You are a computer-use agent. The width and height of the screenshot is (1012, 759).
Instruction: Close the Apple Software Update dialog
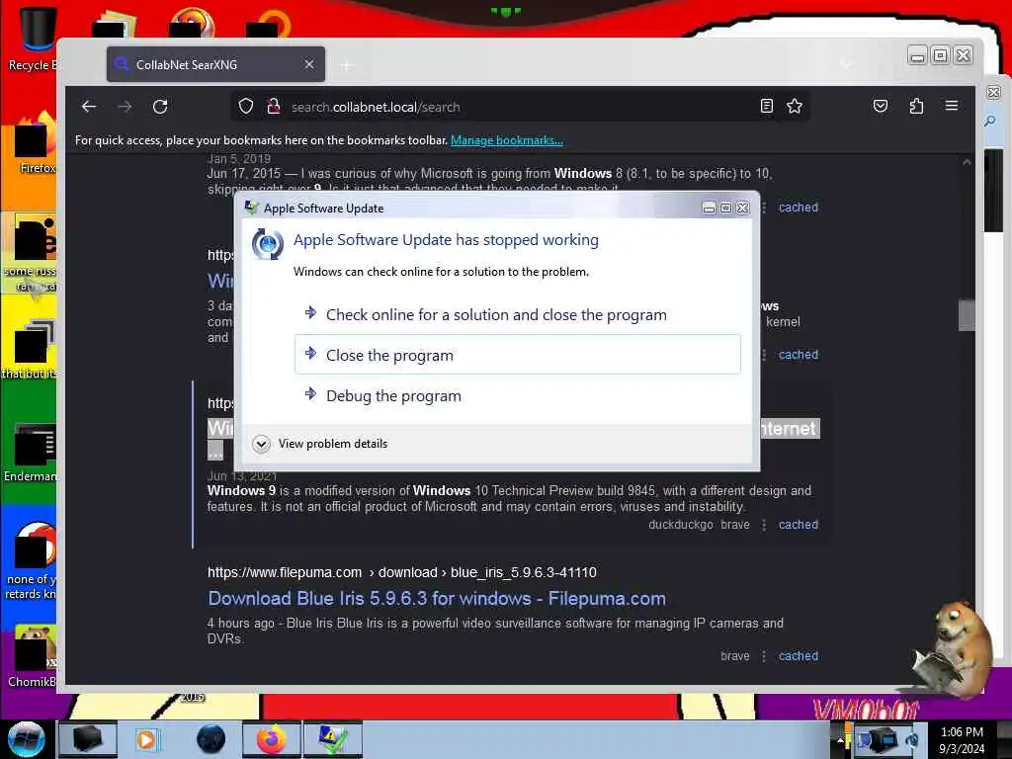(x=743, y=208)
